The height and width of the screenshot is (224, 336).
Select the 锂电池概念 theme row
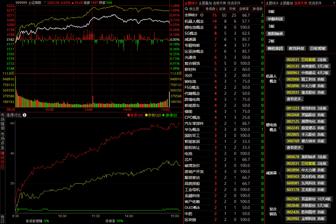(224, 27)
